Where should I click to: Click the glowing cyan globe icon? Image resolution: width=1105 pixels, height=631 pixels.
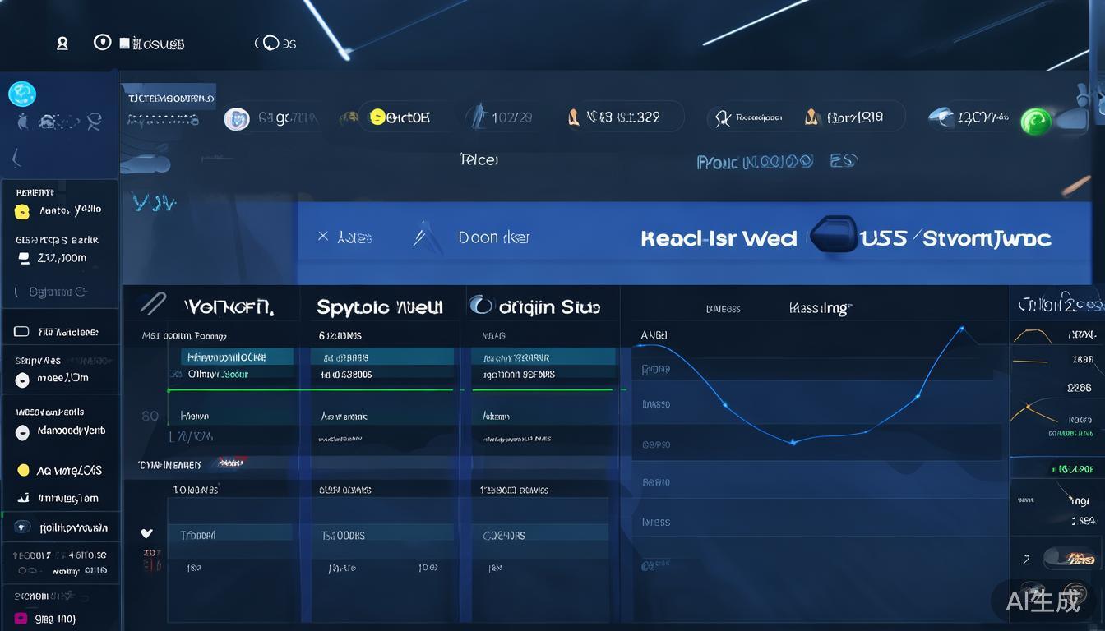(x=22, y=94)
